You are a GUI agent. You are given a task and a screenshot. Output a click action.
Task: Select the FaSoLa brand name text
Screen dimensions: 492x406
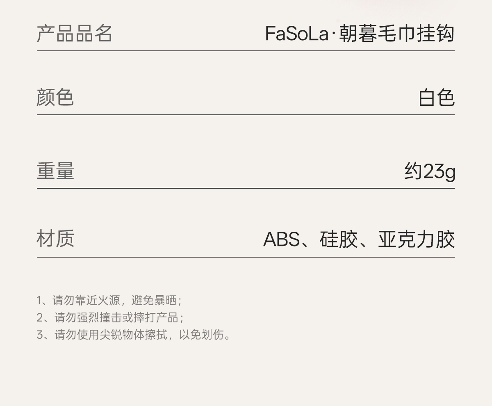click(x=297, y=33)
